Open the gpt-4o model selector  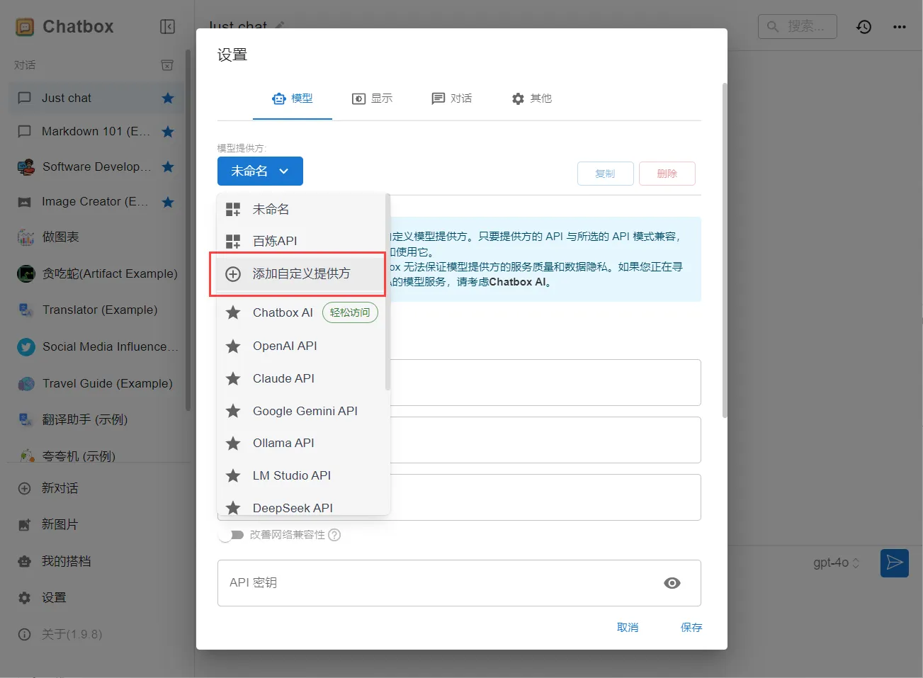(836, 563)
